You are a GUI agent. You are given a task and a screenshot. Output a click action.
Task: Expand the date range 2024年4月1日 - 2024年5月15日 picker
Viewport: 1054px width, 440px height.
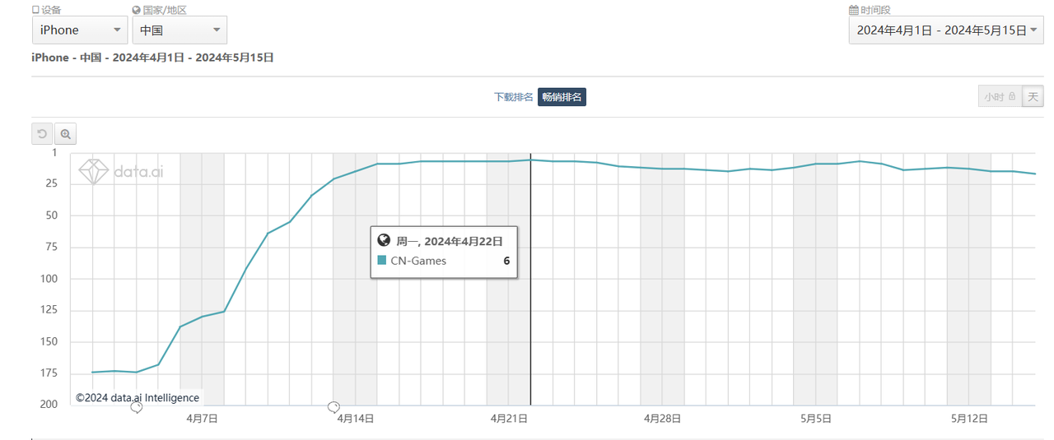click(x=946, y=30)
